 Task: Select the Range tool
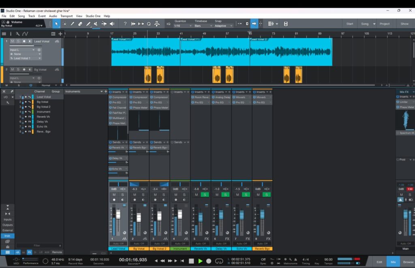point(64,24)
